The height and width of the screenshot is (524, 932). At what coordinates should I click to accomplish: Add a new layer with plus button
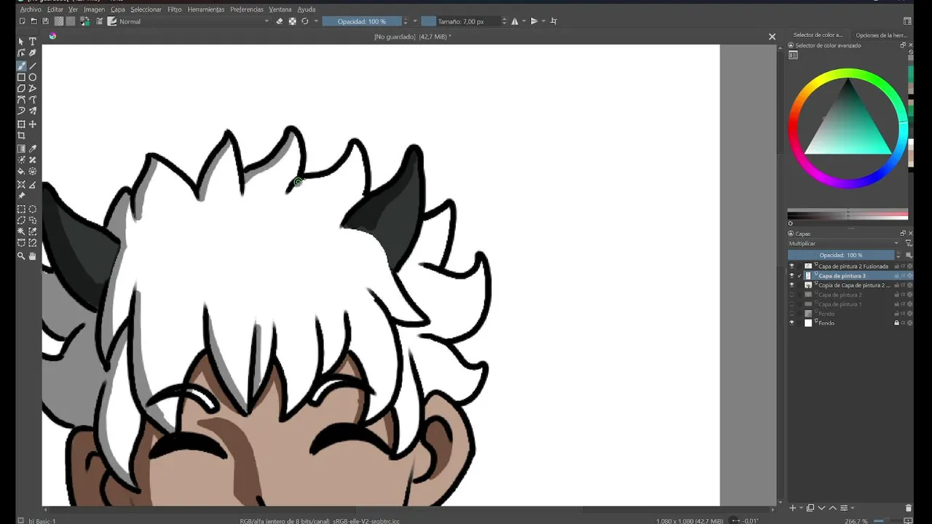[793, 508]
